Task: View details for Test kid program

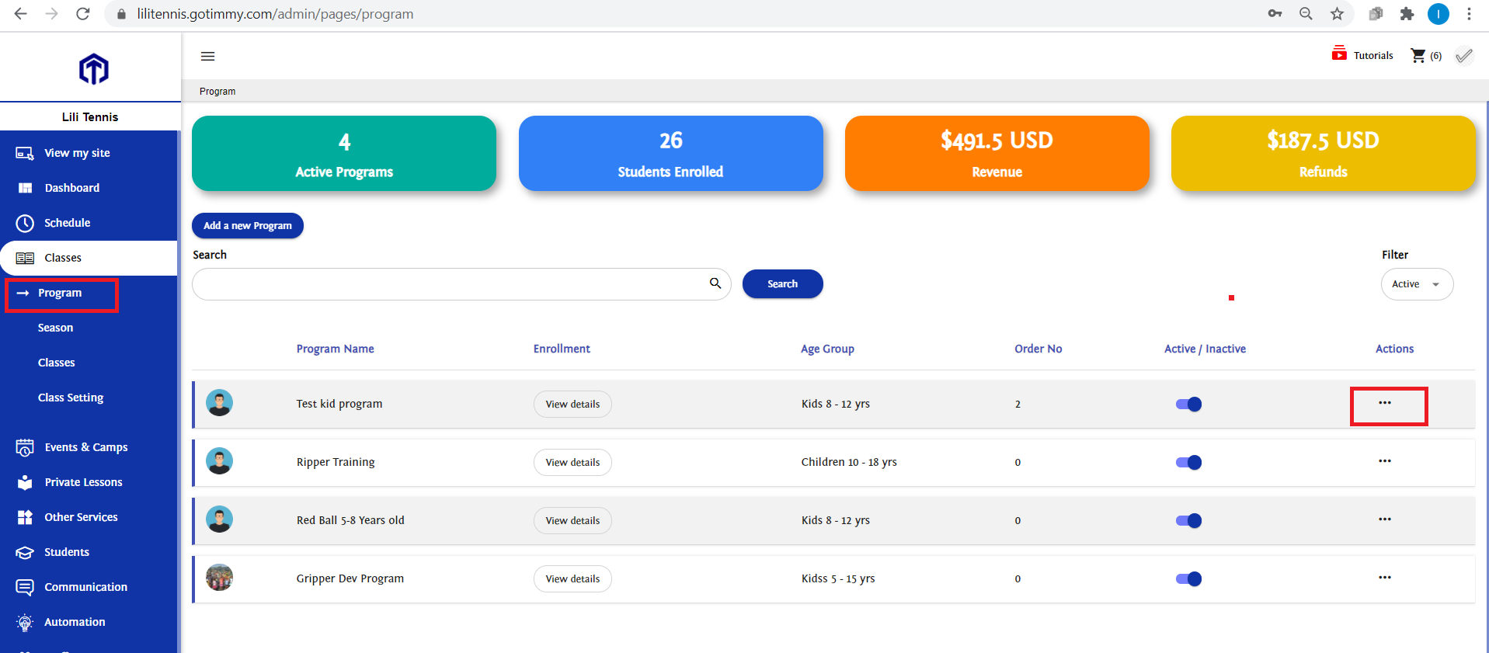Action: pos(572,404)
